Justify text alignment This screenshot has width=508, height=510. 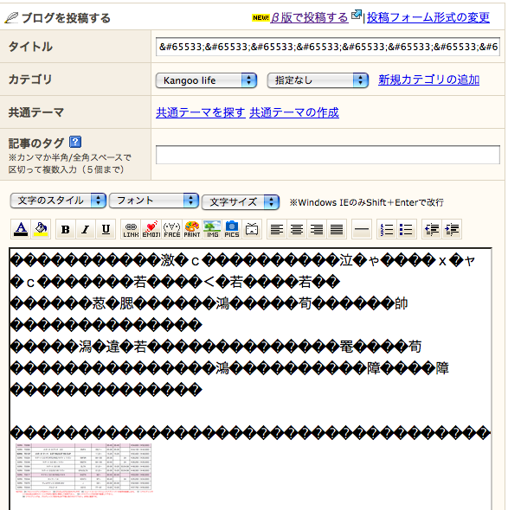[x=337, y=229]
